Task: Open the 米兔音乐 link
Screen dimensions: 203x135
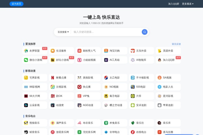Action: point(115,123)
